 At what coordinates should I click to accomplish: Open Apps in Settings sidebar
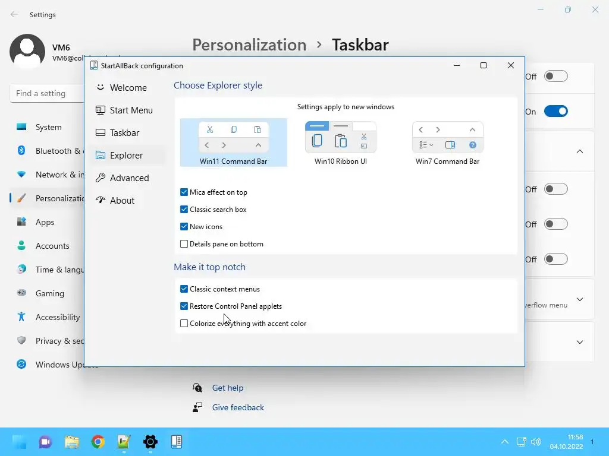[x=45, y=222]
